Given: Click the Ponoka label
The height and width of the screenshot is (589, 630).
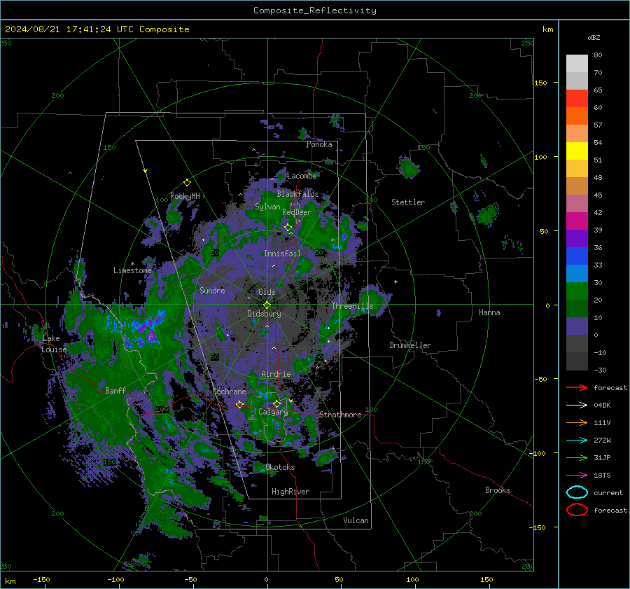Looking at the screenshot, I should pos(319,144).
